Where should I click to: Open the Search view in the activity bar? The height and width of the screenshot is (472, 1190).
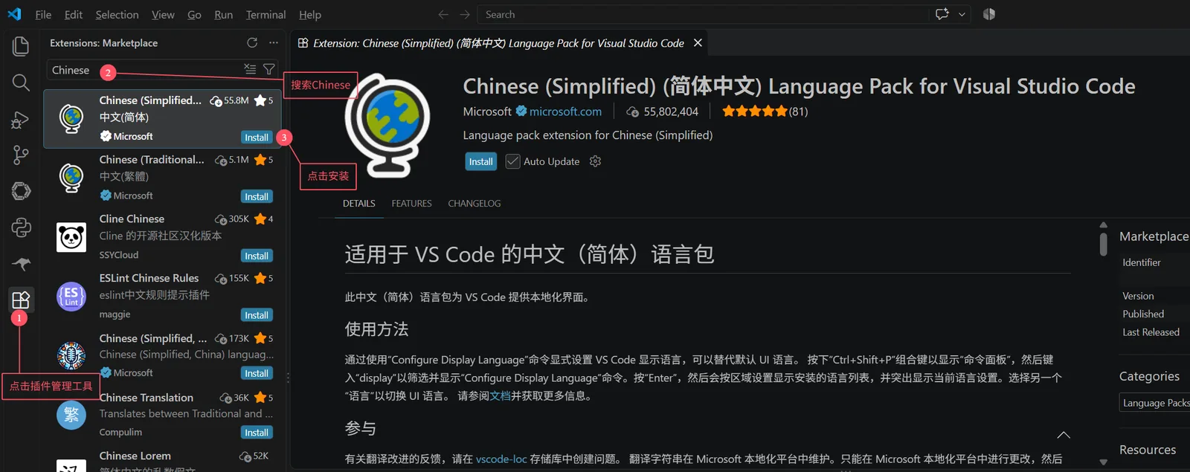(21, 83)
